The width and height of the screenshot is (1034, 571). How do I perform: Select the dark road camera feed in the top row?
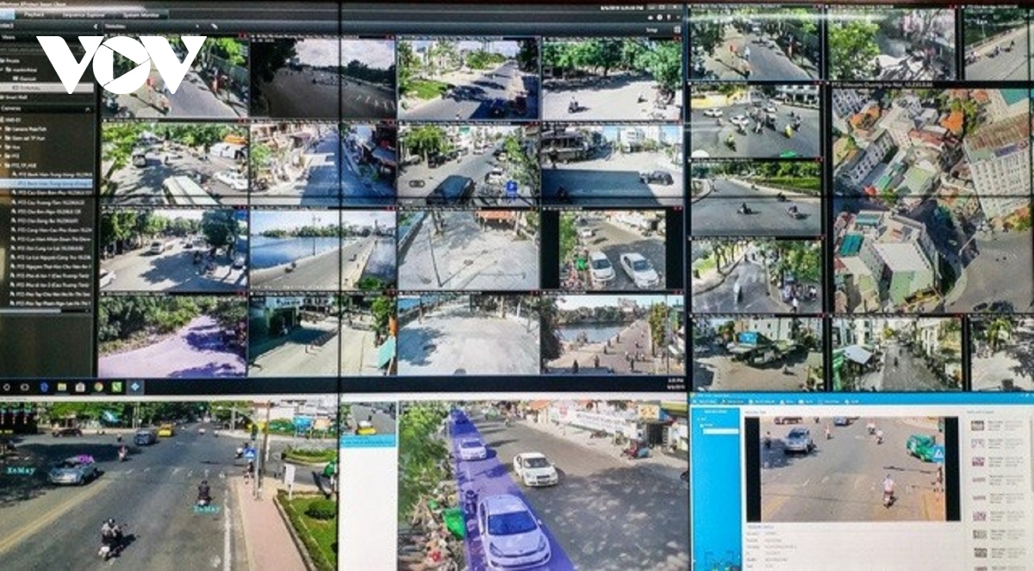[323, 78]
